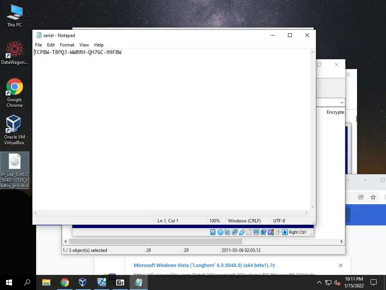This screenshot has width=386, height=290.
Task: Select the This PC desktop icon
Action: tap(15, 15)
